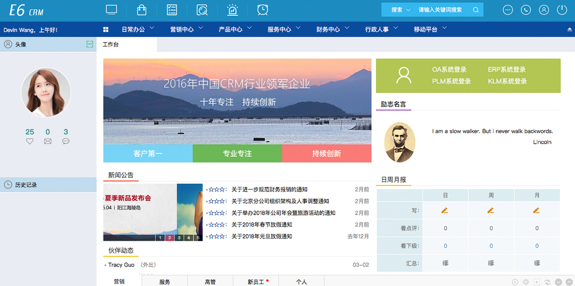Open the computer/desktop icon in top toolbar

111,9
